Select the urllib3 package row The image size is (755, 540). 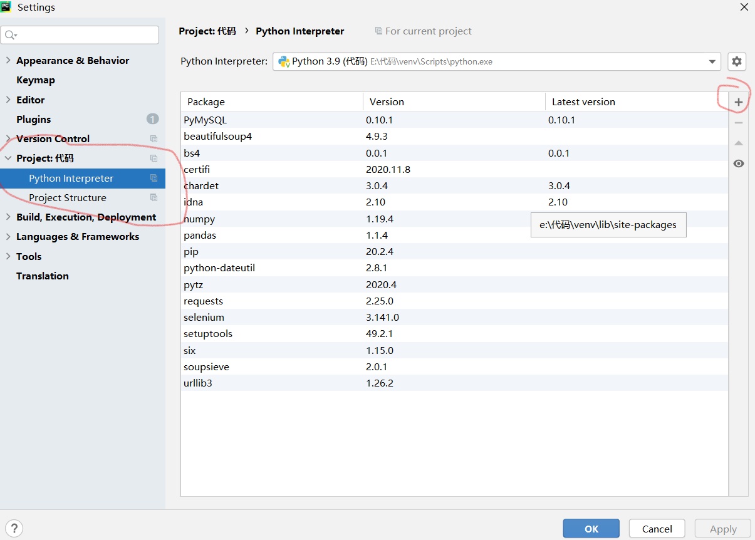[454, 383]
